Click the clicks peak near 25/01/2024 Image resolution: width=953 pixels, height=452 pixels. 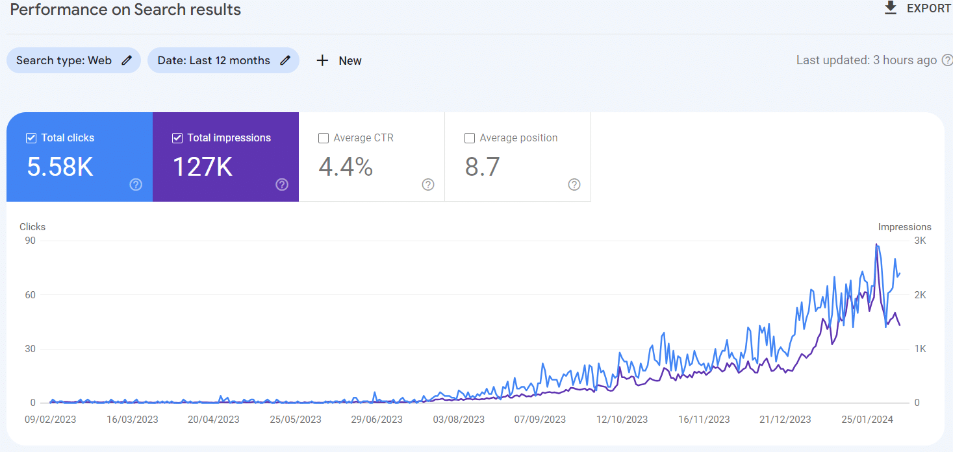click(876, 244)
